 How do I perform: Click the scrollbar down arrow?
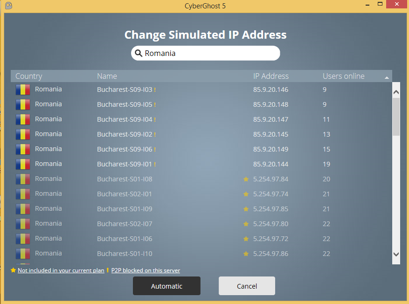tap(396, 254)
